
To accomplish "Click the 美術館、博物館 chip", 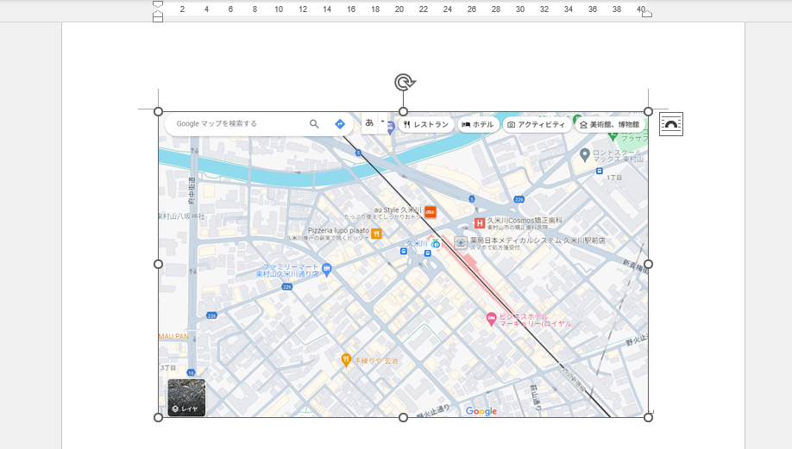I will click(x=610, y=125).
